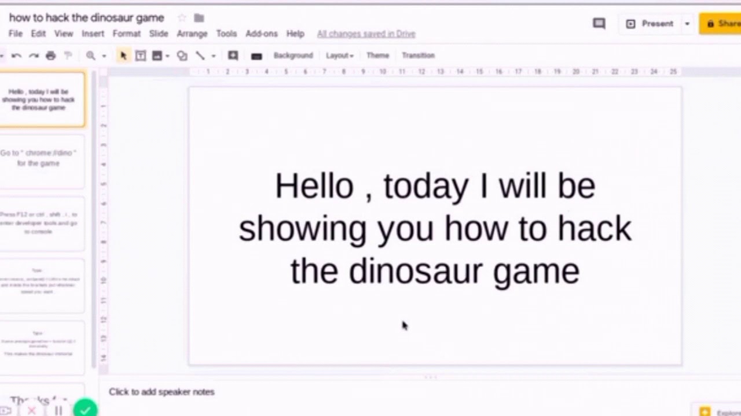Screen dimensions: 741x416
Task: Click the Insert image icon
Action: point(157,55)
